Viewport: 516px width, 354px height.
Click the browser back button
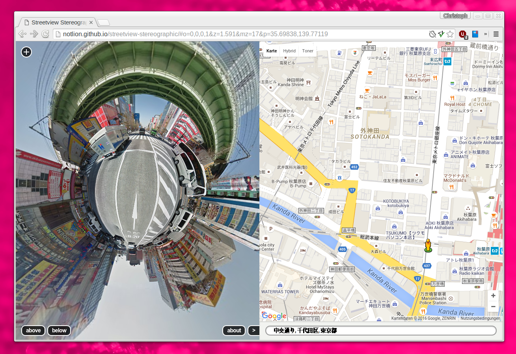tap(22, 34)
